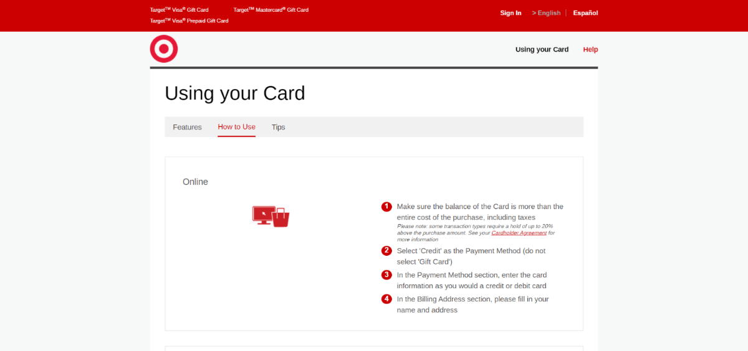Click the online shopping computer and bag icon
Viewport: 748px width, 351px height.
(271, 216)
